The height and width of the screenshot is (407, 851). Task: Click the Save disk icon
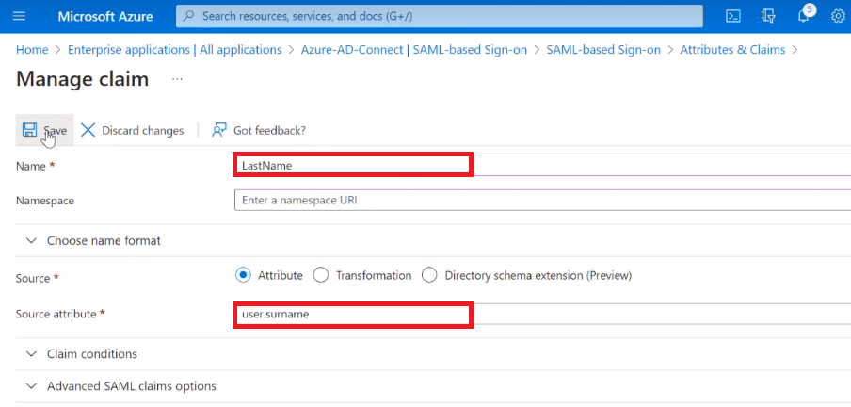(x=29, y=130)
